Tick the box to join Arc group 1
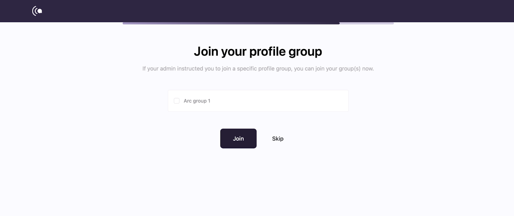Screen dimensions: 514x216 [177, 101]
